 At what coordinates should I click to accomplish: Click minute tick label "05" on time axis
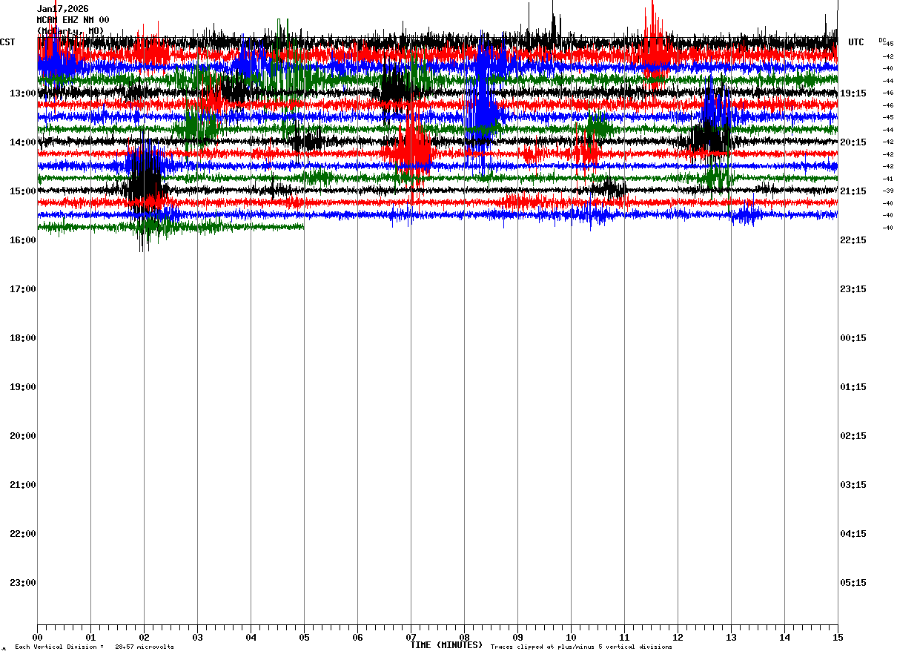[304, 638]
